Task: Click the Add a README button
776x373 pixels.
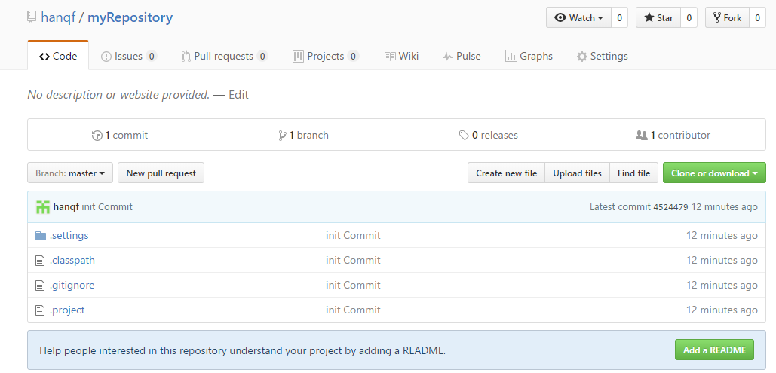Action: click(714, 350)
